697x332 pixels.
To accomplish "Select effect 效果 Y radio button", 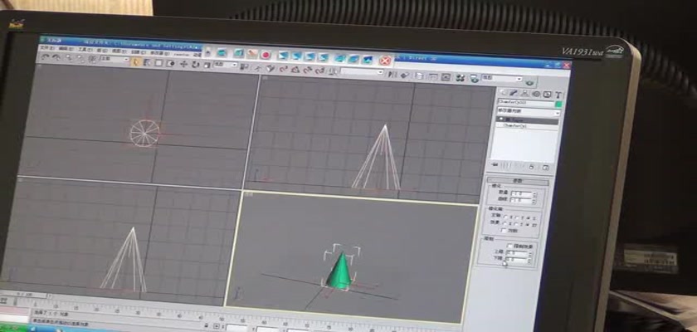I will pos(516,224).
